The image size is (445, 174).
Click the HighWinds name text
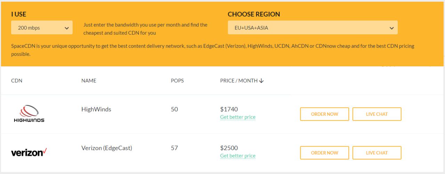[x=96, y=110]
